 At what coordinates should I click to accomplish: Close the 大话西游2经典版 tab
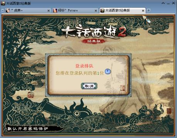tap(143, 11)
